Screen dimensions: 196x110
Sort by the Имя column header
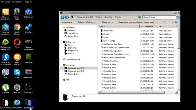click(x=119, y=27)
